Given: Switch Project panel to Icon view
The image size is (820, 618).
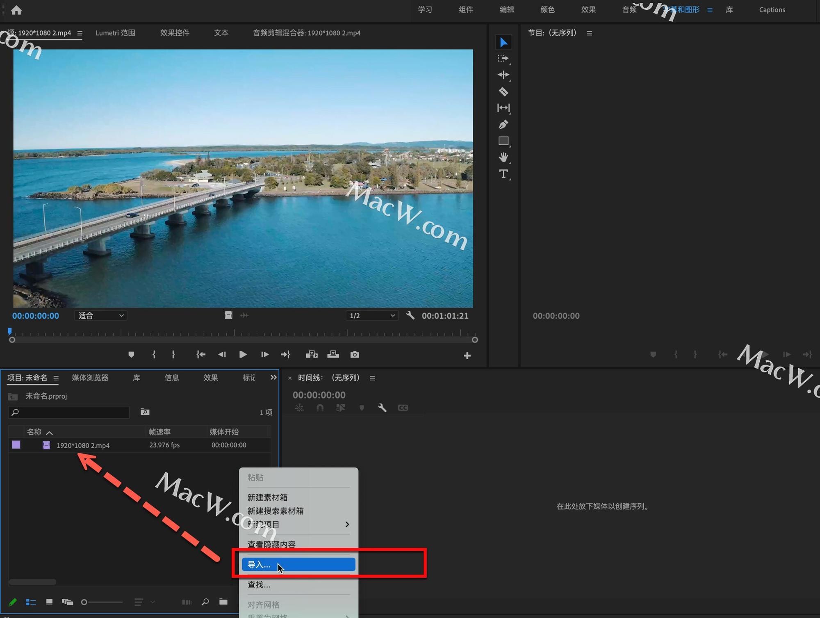Looking at the screenshot, I should [49, 602].
